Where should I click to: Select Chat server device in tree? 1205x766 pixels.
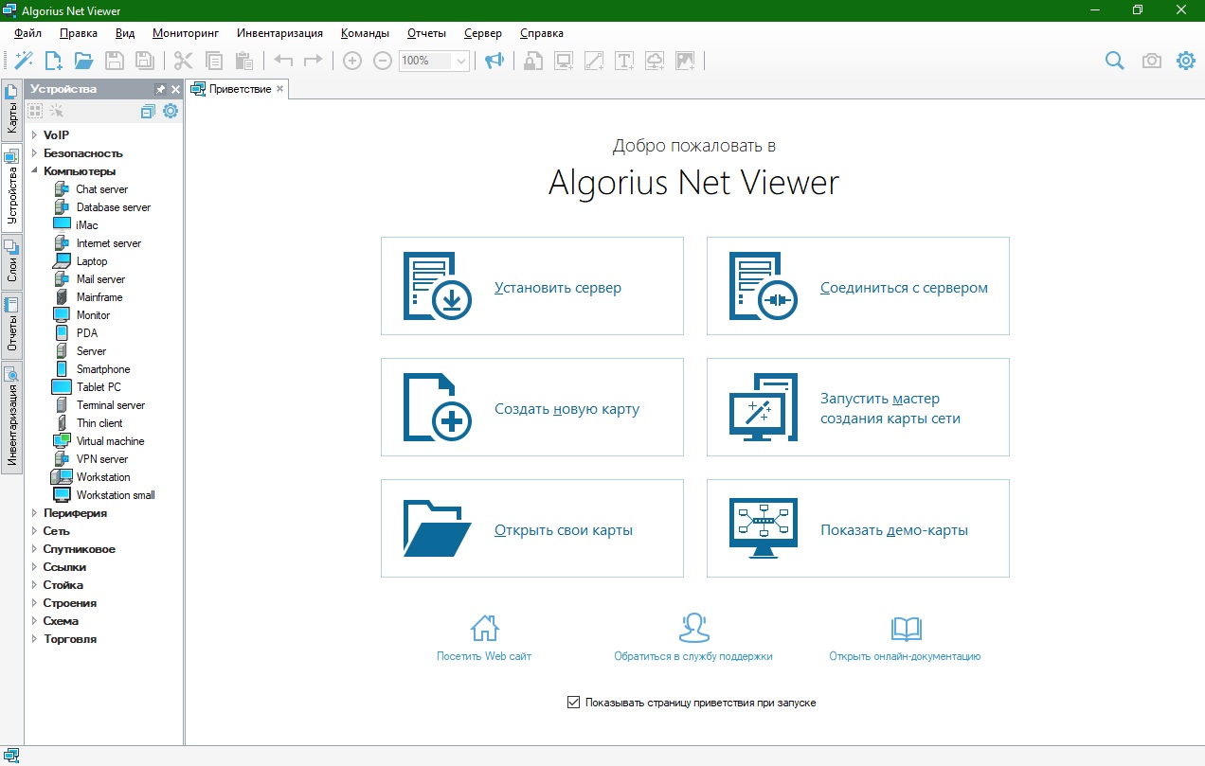tap(101, 189)
